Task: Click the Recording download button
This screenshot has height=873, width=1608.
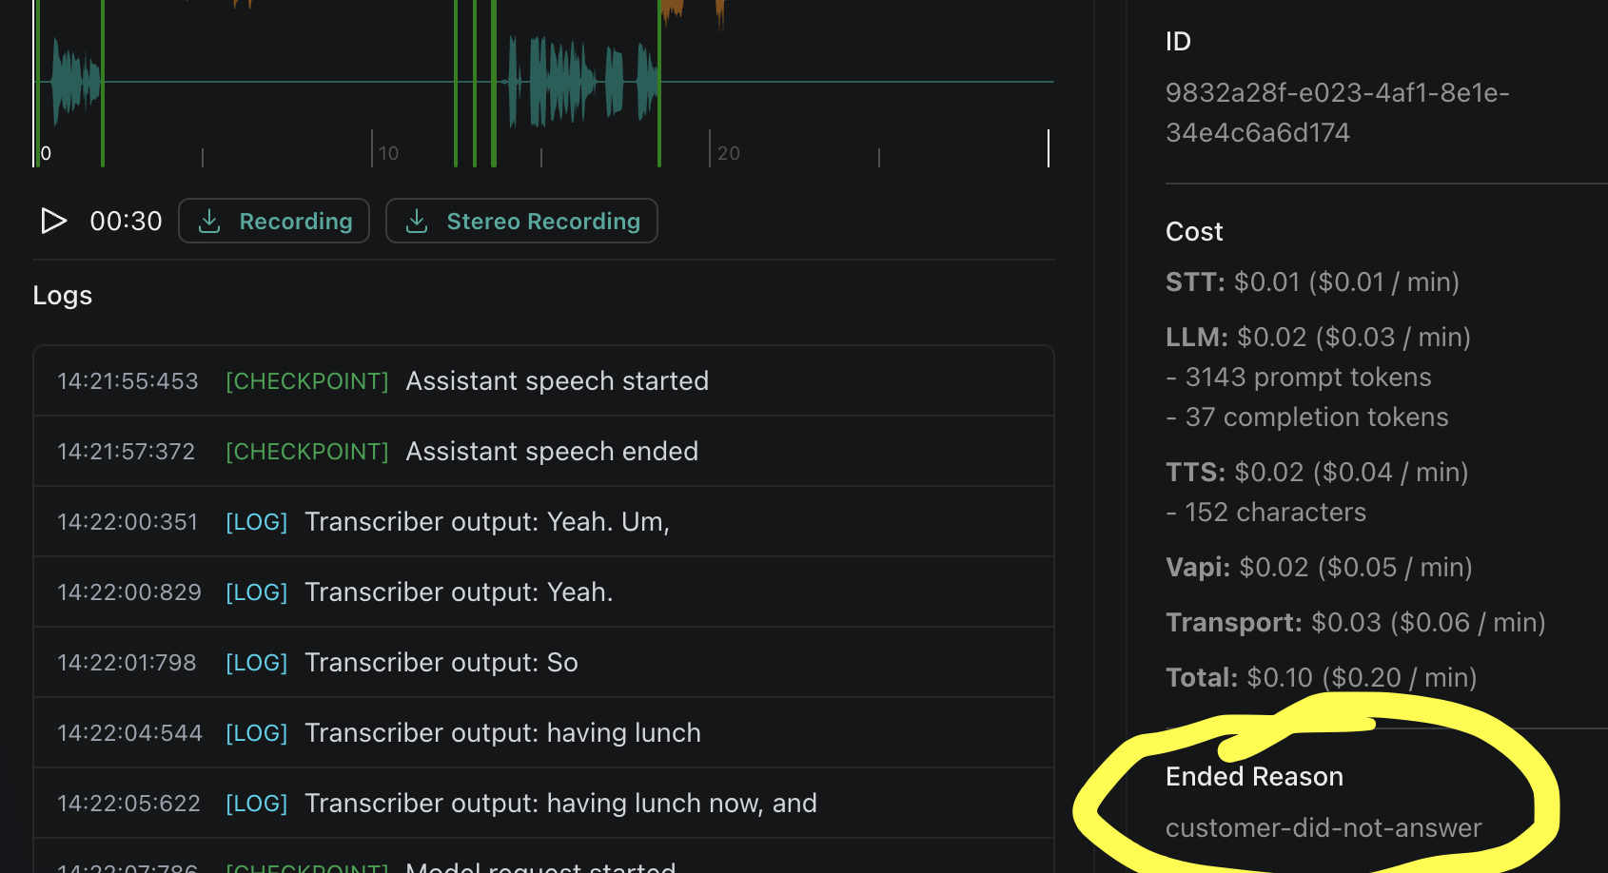Action: [274, 221]
